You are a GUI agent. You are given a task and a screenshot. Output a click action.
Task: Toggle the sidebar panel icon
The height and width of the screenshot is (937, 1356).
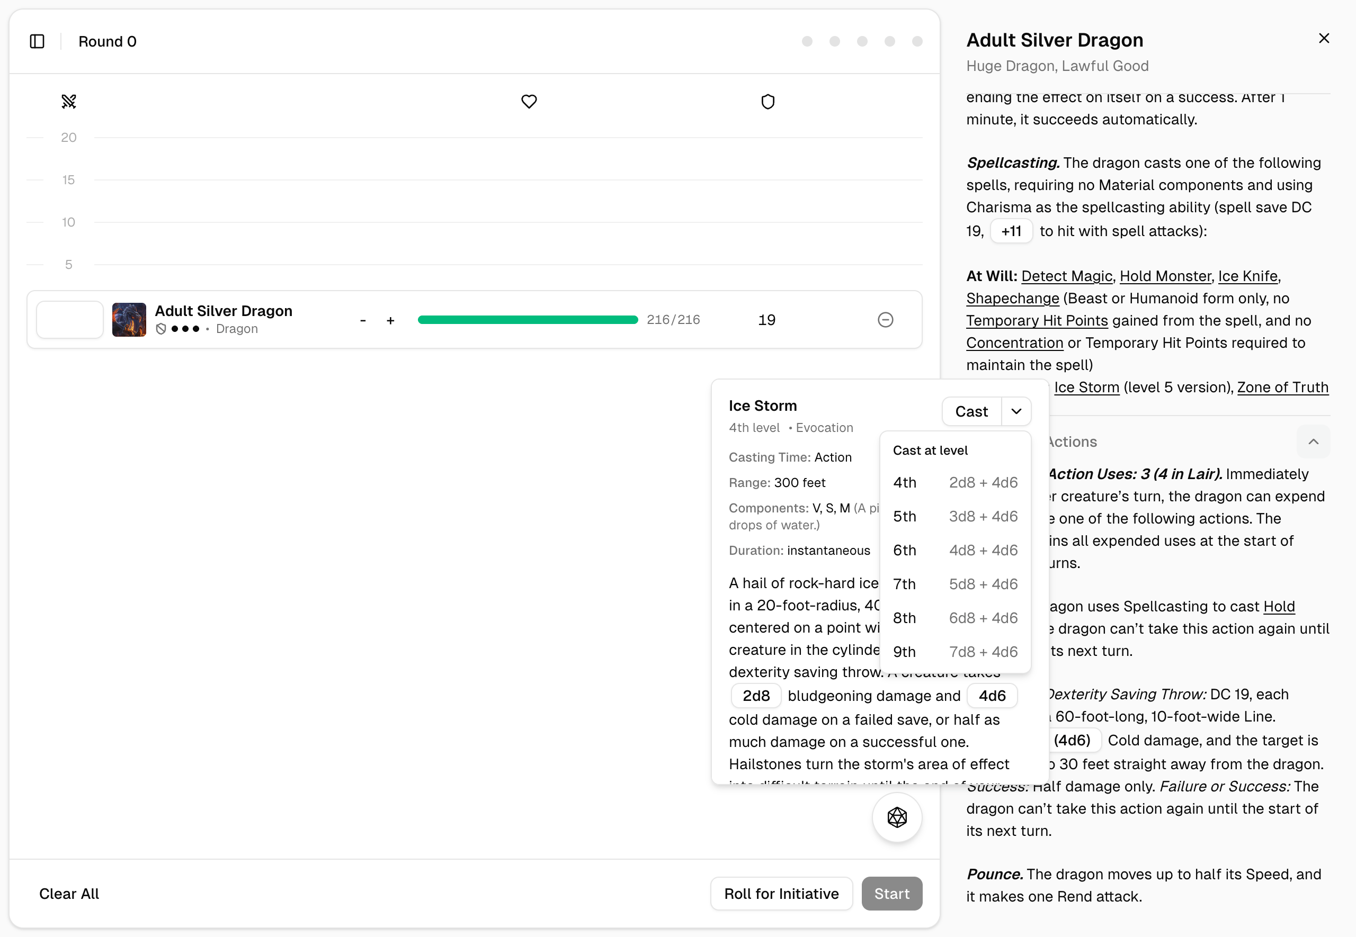(37, 41)
